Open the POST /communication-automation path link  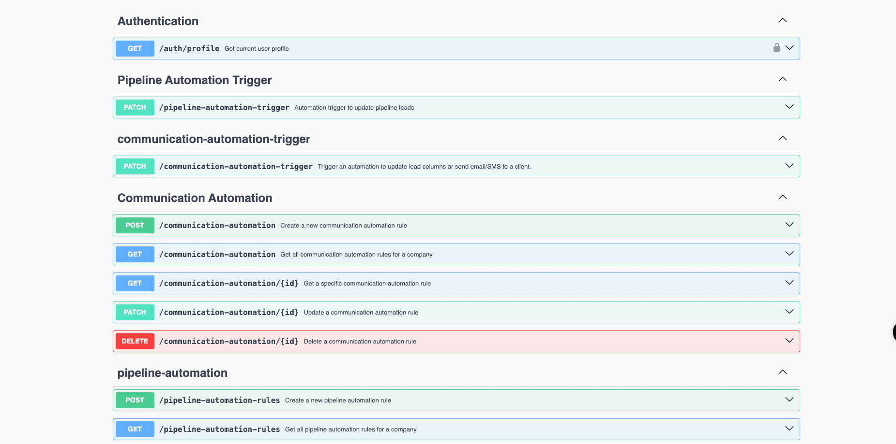point(217,225)
